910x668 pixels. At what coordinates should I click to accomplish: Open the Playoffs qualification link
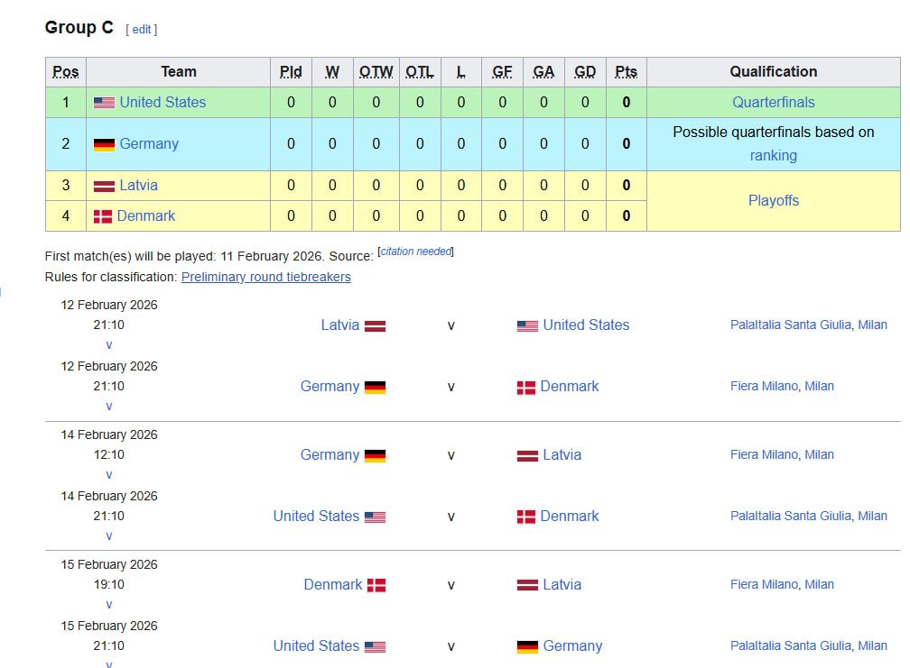(x=773, y=200)
